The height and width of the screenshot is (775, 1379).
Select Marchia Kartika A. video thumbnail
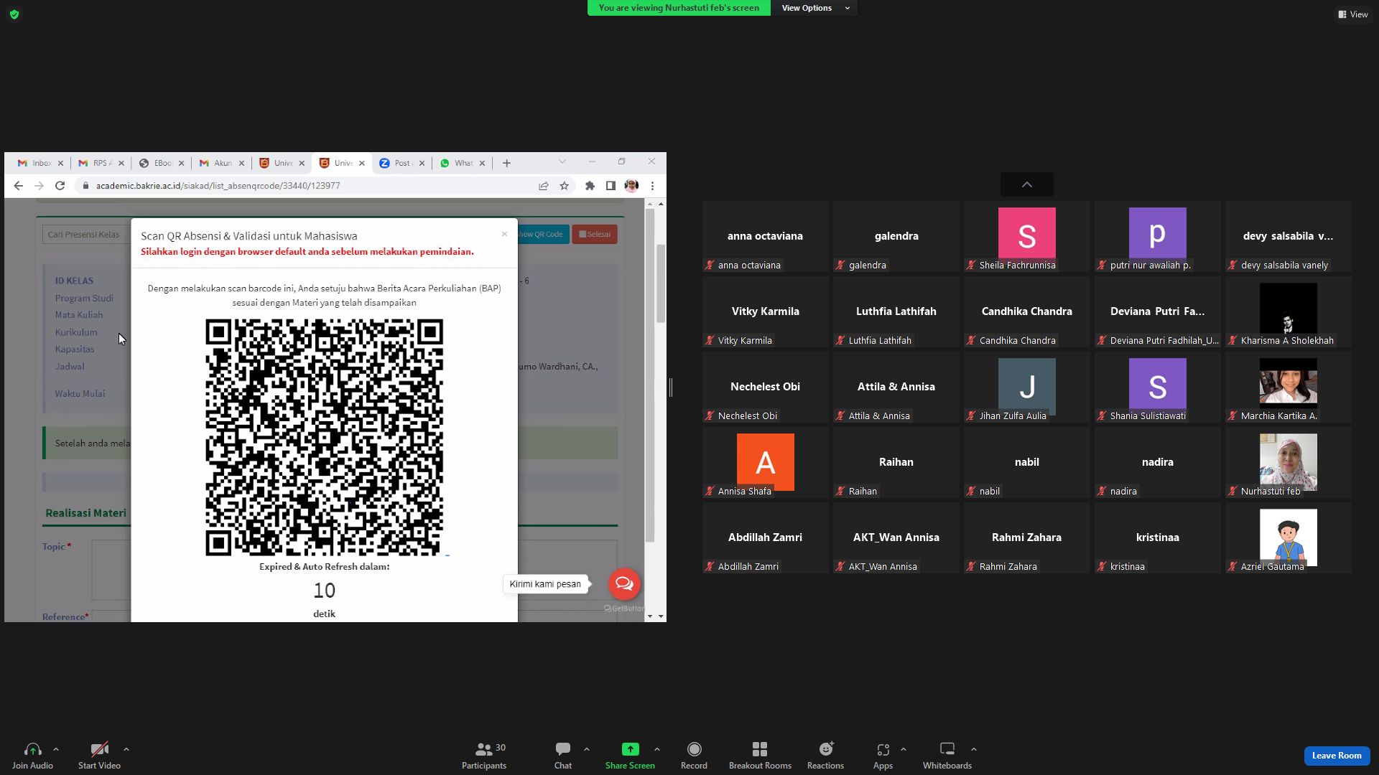(1289, 387)
